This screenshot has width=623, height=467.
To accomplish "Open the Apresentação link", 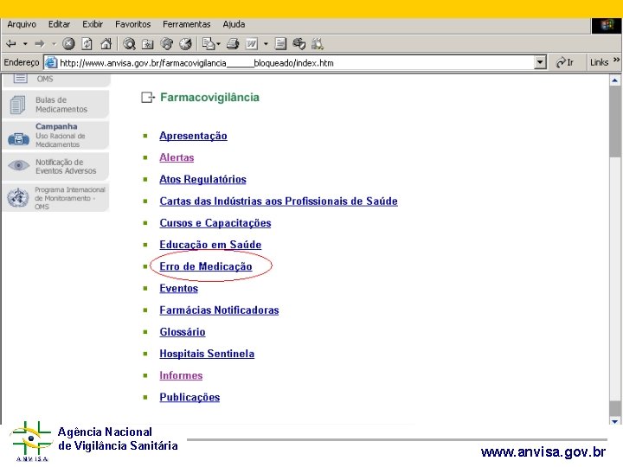I will [x=193, y=136].
